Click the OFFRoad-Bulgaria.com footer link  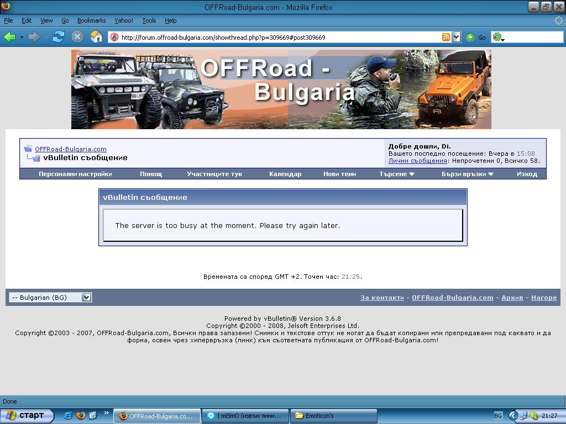tap(452, 298)
